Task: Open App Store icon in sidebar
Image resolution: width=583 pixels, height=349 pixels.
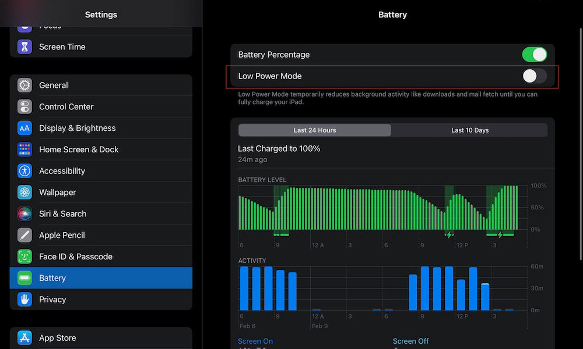Action: (x=24, y=338)
